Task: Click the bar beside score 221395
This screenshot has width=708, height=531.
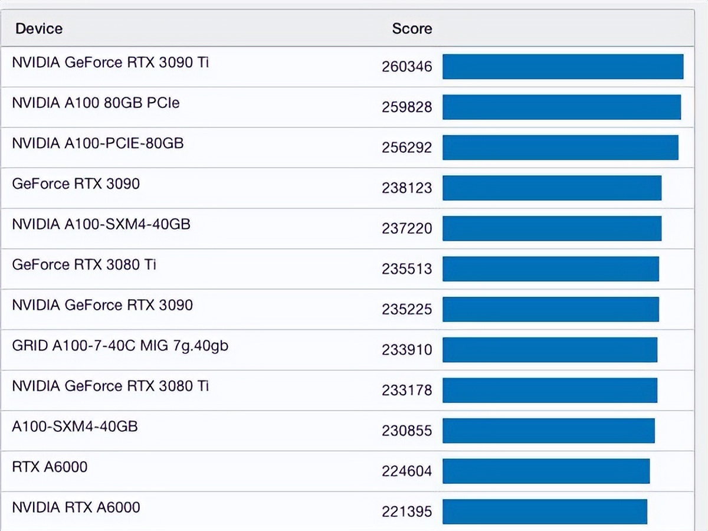Action: click(x=545, y=512)
